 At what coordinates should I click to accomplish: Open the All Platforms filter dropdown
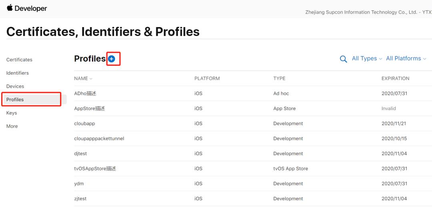pos(406,59)
